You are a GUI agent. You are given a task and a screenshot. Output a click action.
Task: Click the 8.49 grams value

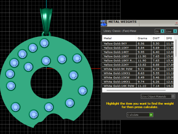(x=141, y=77)
